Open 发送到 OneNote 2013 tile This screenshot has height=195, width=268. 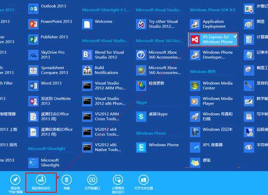click(x=49, y=101)
